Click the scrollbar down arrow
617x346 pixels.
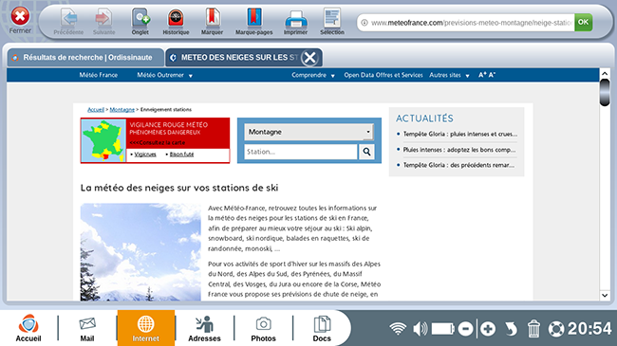[605, 295]
